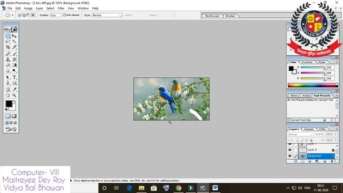Swap foreground and background colors
Image resolution: width=343 pixels, height=193 pixels.
tap(14, 101)
